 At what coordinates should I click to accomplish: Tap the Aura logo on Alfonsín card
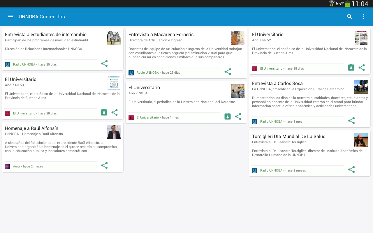coord(8,167)
